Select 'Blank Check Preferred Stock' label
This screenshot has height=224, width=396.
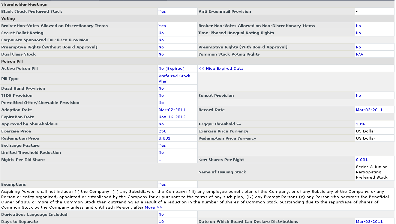31,11
